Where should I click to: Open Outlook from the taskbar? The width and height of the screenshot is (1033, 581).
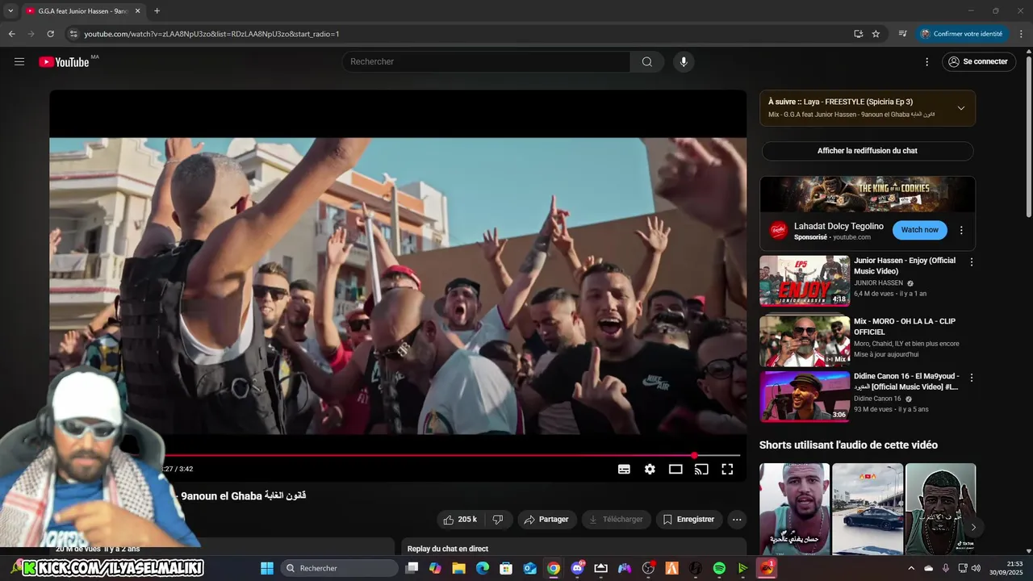(x=529, y=568)
